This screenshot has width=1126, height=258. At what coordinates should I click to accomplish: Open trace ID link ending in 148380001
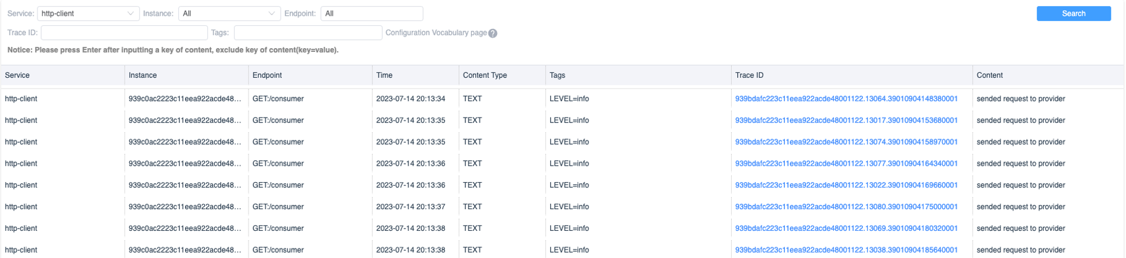pyautogui.click(x=846, y=99)
